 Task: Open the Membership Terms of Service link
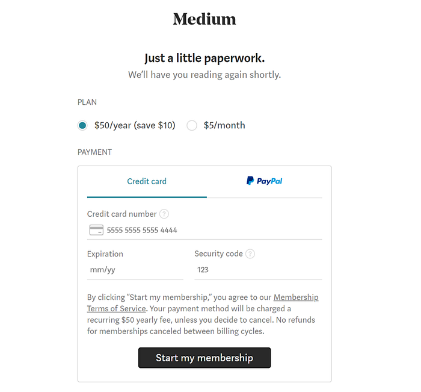[x=296, y=297]
